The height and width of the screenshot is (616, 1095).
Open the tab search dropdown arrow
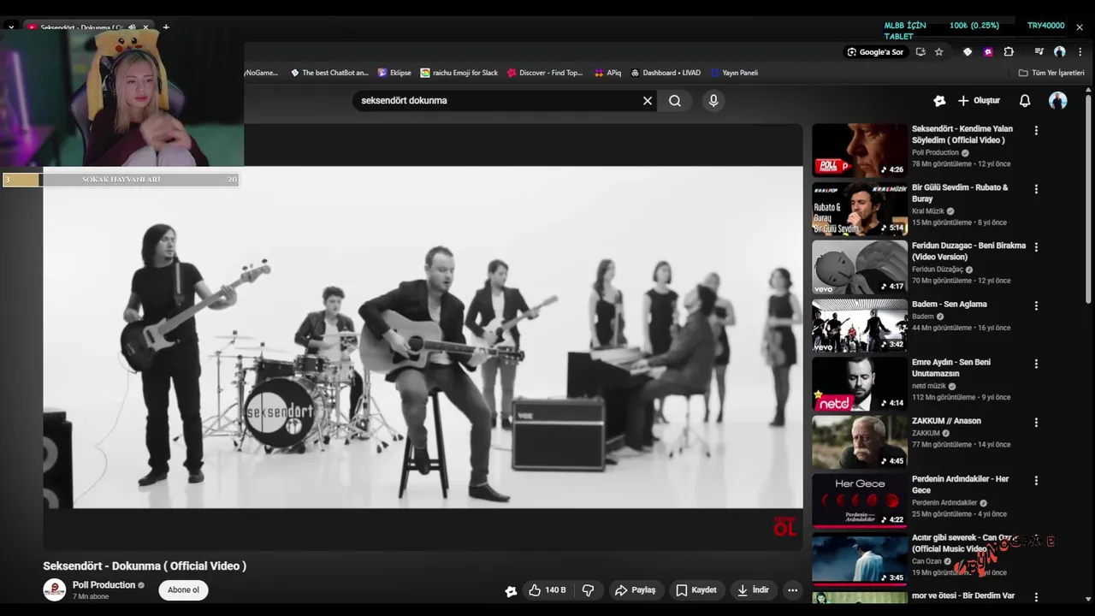click(11, 27)
